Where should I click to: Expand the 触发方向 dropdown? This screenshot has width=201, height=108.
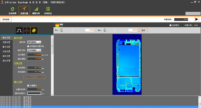coord(34,50)
